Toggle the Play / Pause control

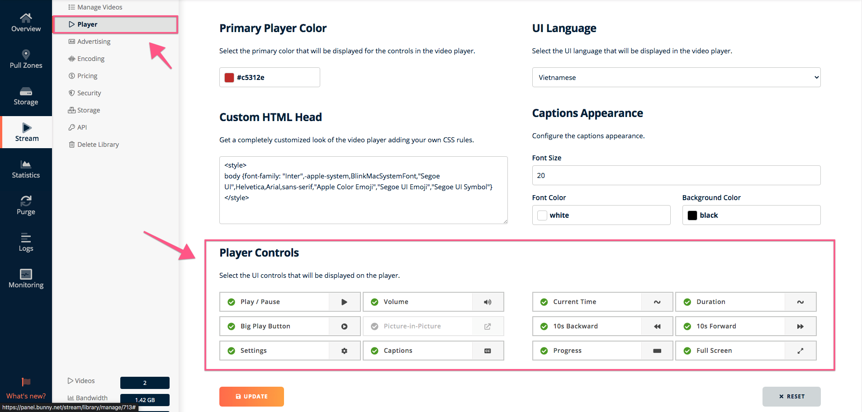pyautogui.click(x=231, y=302)
